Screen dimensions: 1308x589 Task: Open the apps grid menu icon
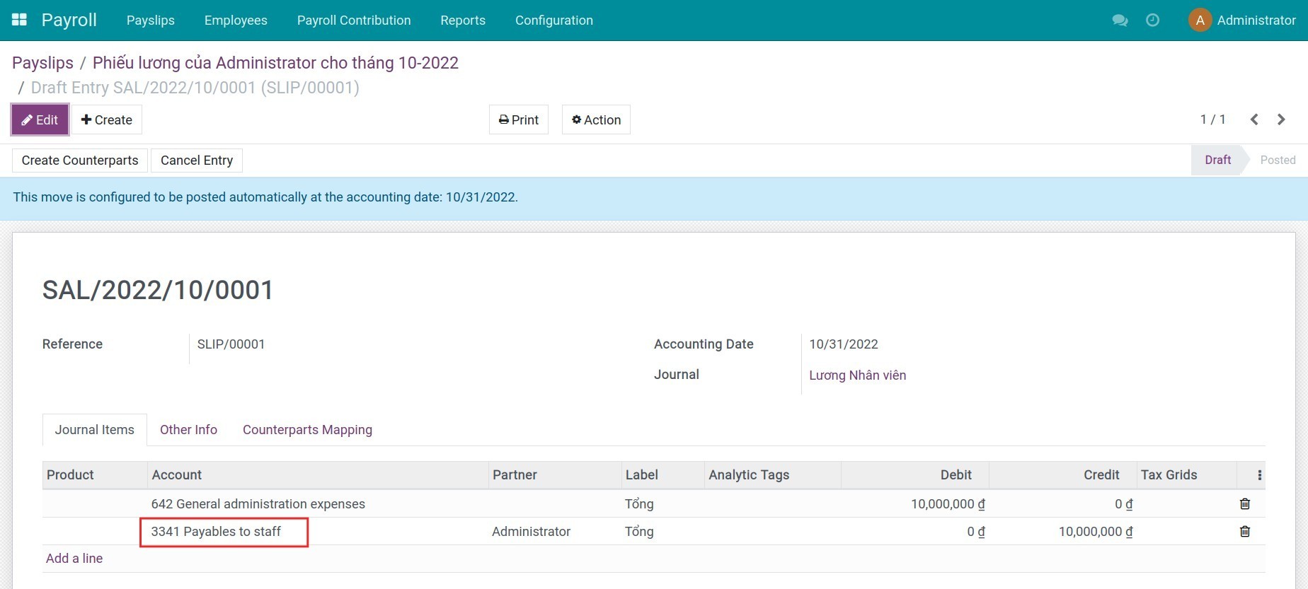(19, 20)
